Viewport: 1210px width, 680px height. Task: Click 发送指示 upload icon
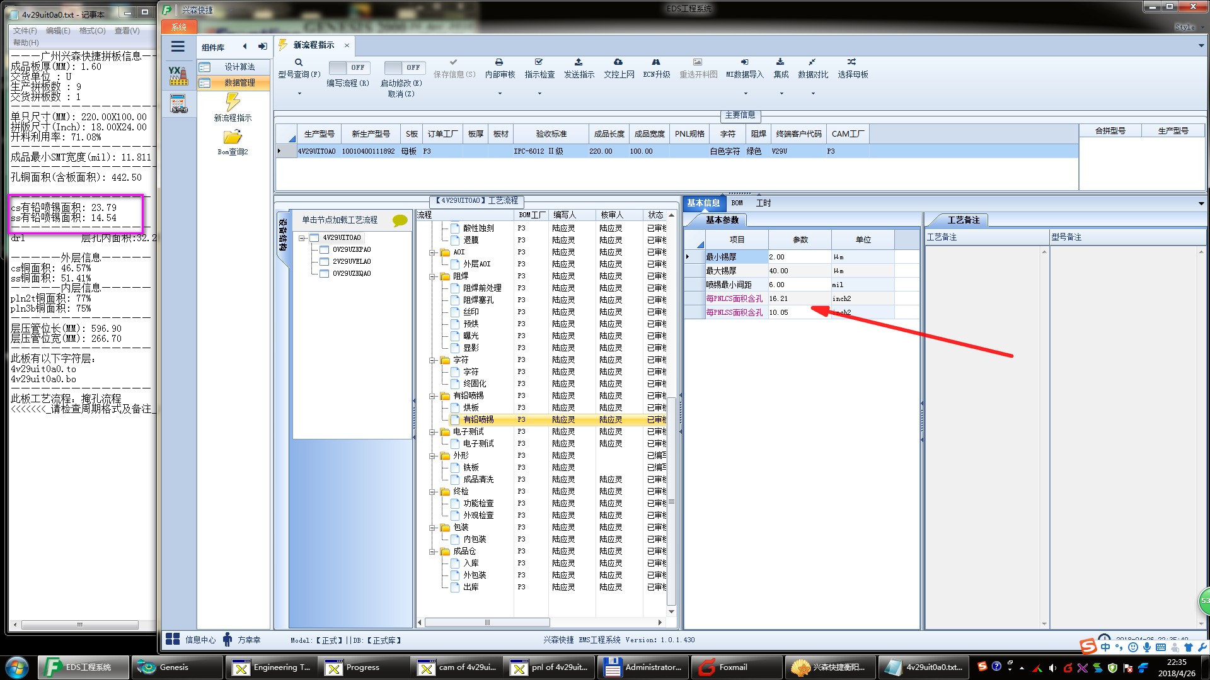pyautogui.click(x=579, y=62)
